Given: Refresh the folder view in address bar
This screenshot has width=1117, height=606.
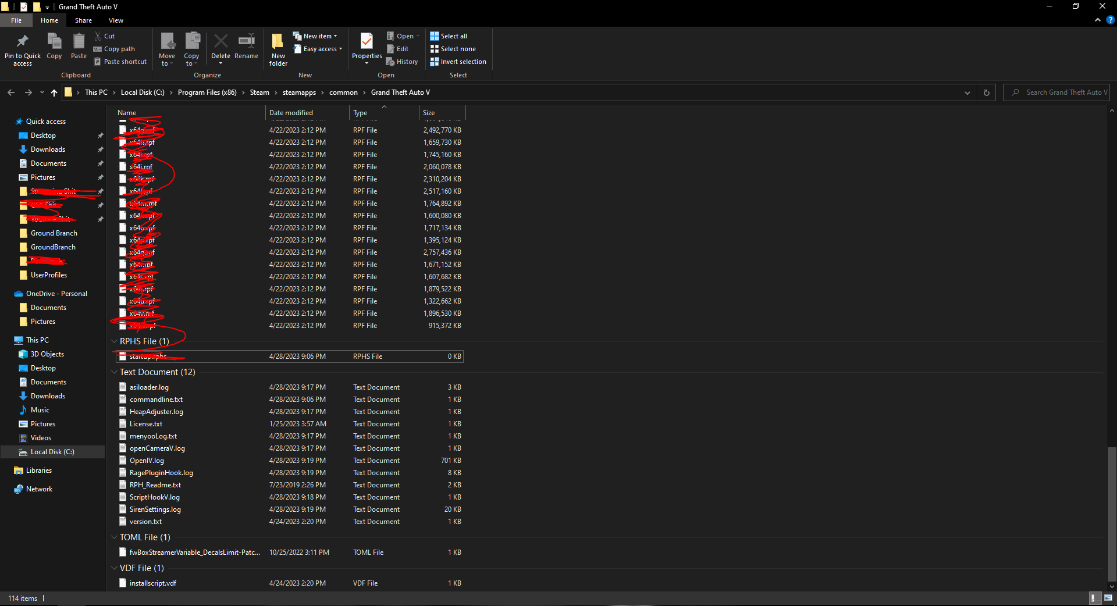Looking at the screenshot, I should 986,92.
